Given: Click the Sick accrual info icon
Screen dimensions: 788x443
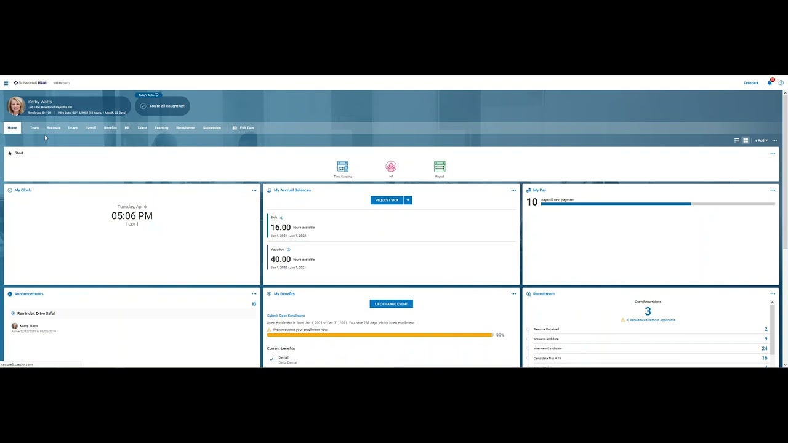Looking at the screenshot, I should (x=281, y=218).
